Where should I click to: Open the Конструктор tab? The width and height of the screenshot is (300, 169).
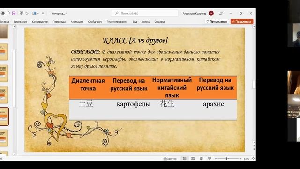tap(40, 22)
